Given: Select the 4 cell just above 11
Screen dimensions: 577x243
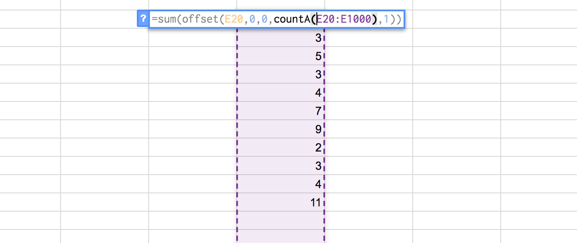Looking at the screenshot, I should click(x=281, y=184).
